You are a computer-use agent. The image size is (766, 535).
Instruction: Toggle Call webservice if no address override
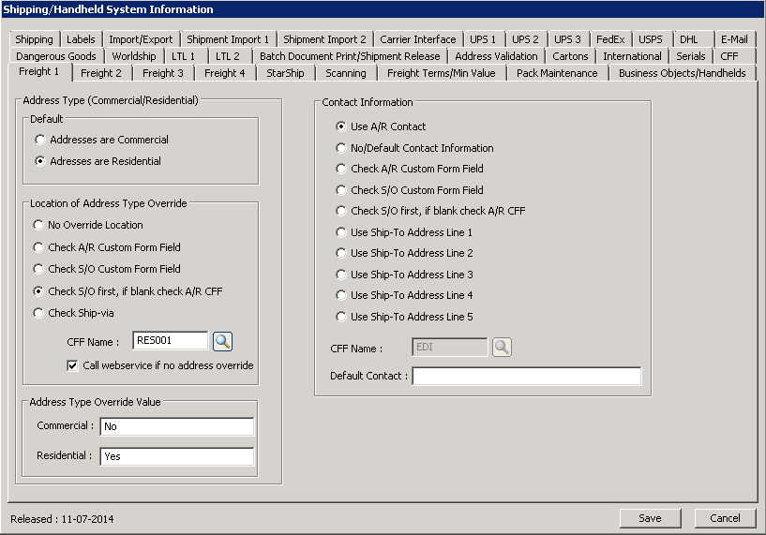point(73,364)
